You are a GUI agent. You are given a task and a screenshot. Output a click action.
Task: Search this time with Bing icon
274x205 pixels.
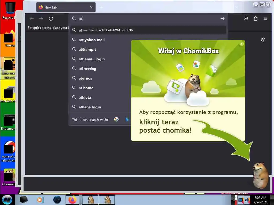point(127,119)
